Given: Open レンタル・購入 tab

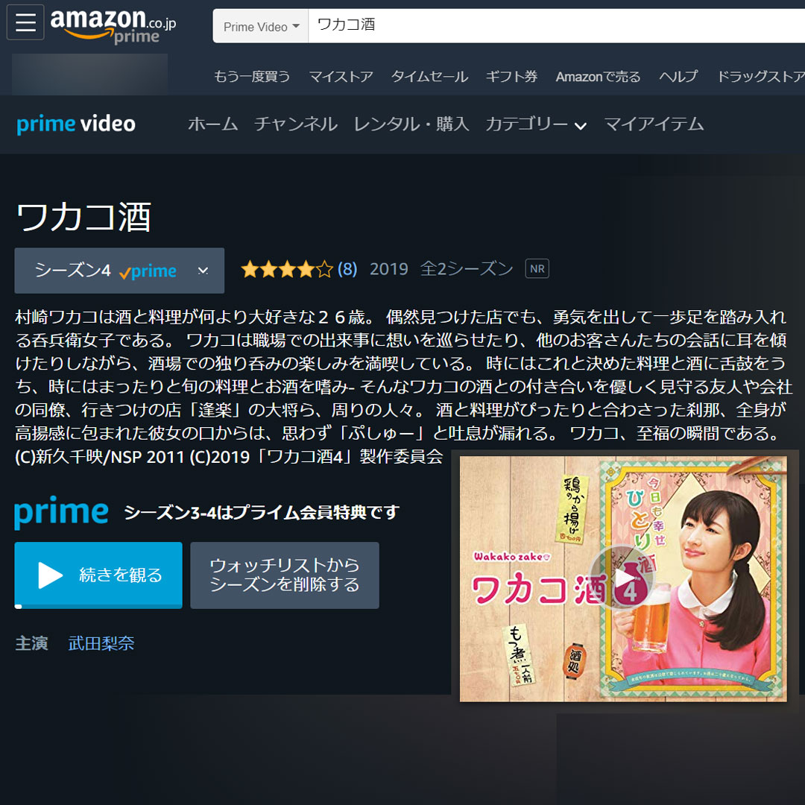Looking at the screenshot, I should (x=411, y=124).
